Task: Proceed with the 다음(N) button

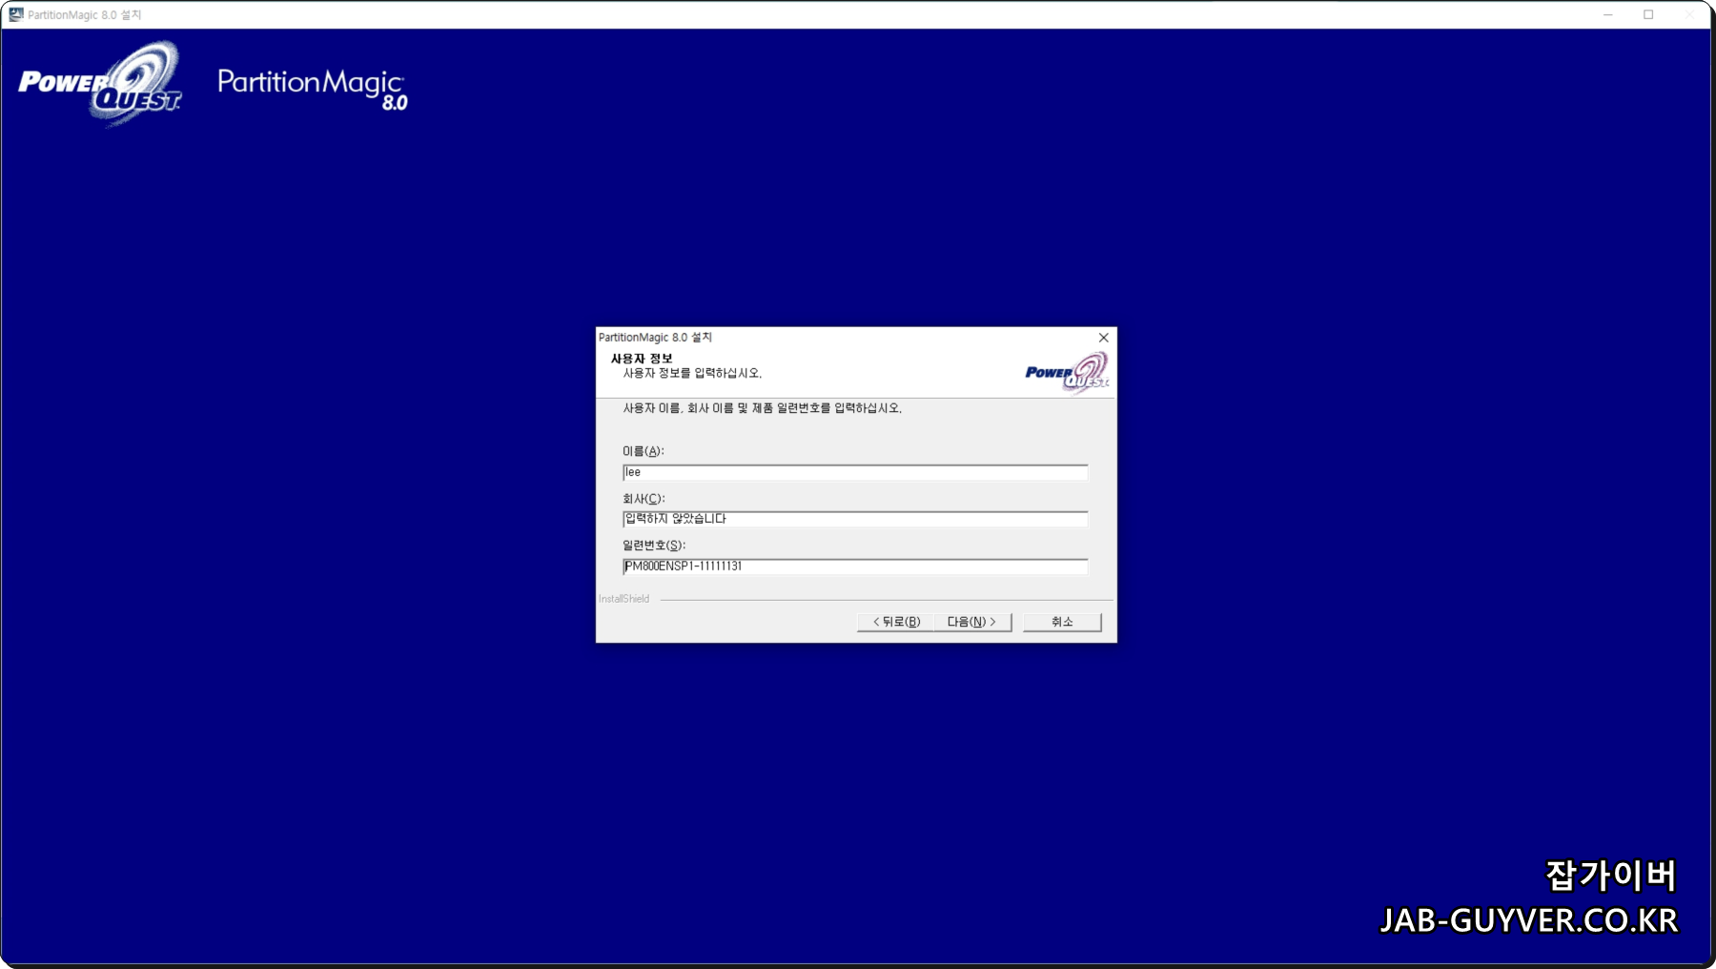Action: tap(972, 622)
